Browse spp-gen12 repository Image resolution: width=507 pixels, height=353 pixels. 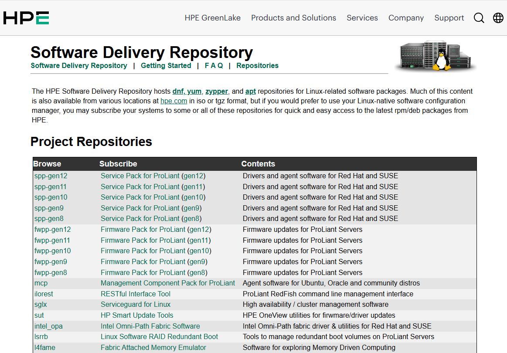[x=51, y=176]
